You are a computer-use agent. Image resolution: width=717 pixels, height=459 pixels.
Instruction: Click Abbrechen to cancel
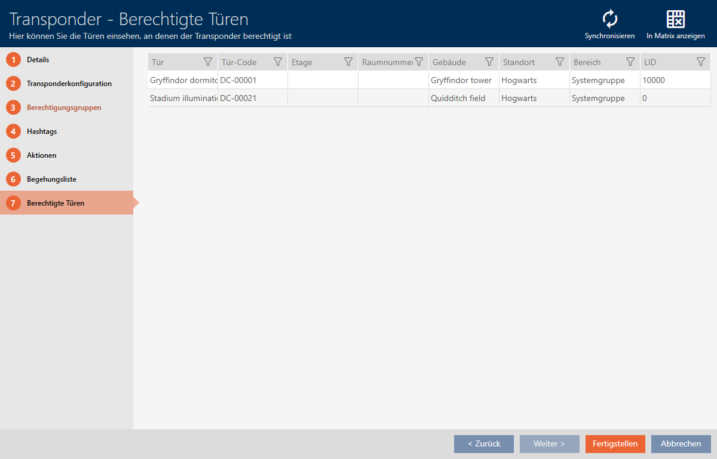(681, 444)
